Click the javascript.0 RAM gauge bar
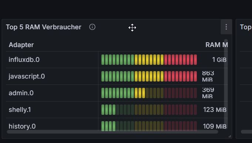The width and height of the screenshot is (252, 143). coord(149,76)
